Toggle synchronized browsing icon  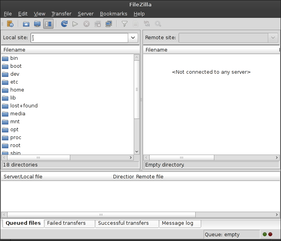[x=147, y=24]
